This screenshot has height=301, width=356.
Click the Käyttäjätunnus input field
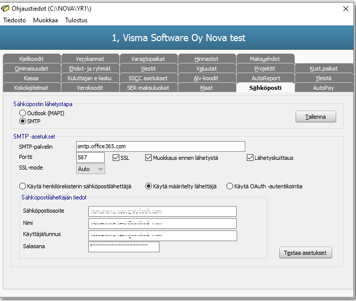[x=163, y=236]
